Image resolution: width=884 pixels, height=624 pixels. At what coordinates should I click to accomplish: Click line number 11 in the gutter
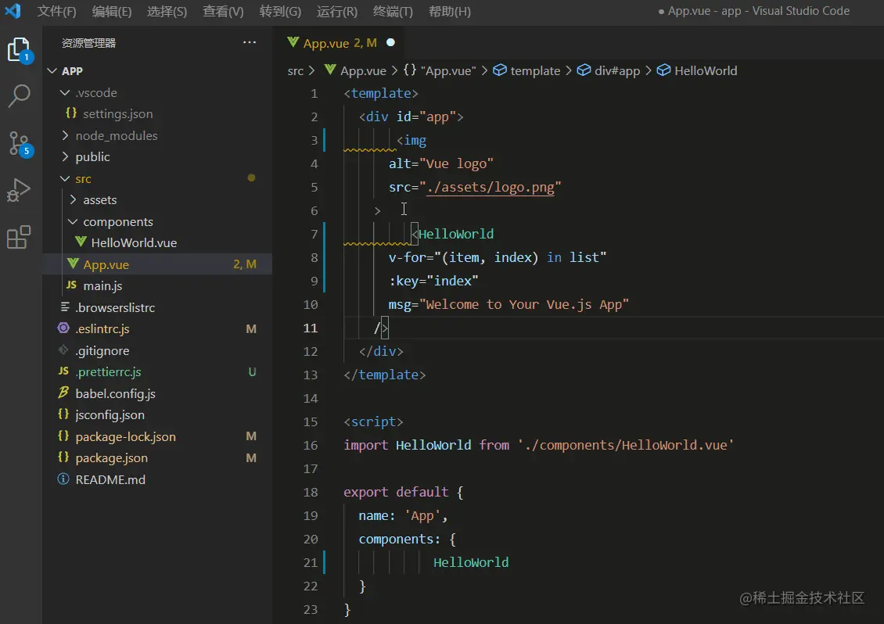(310, 328)
